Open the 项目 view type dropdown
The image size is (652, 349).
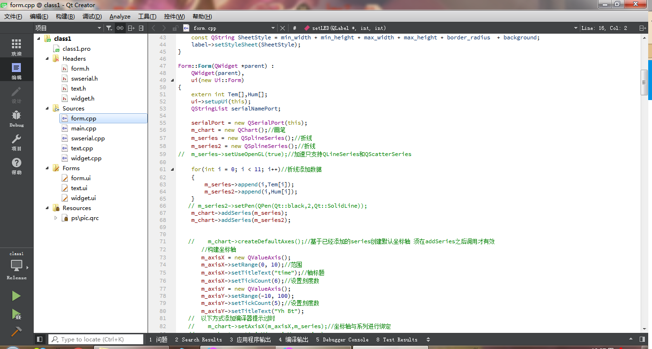pyautogui.click(x=68, y=28)
